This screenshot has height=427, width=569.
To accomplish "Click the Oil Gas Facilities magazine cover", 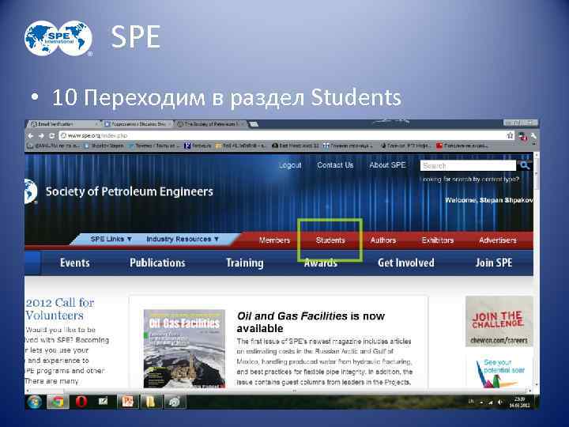I will 184,349.
